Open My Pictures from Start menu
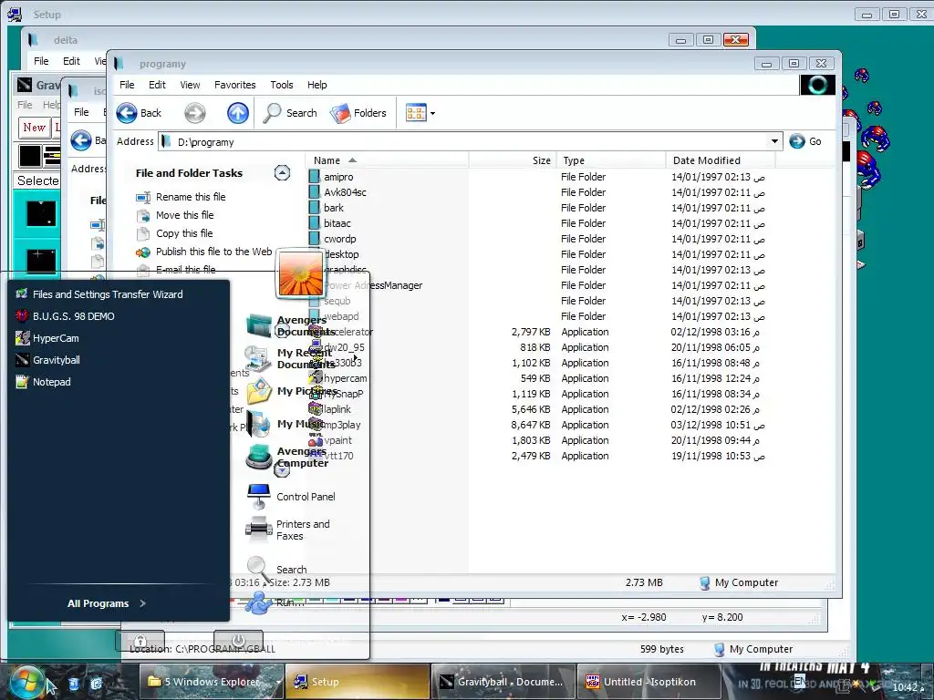 [292, 391]
